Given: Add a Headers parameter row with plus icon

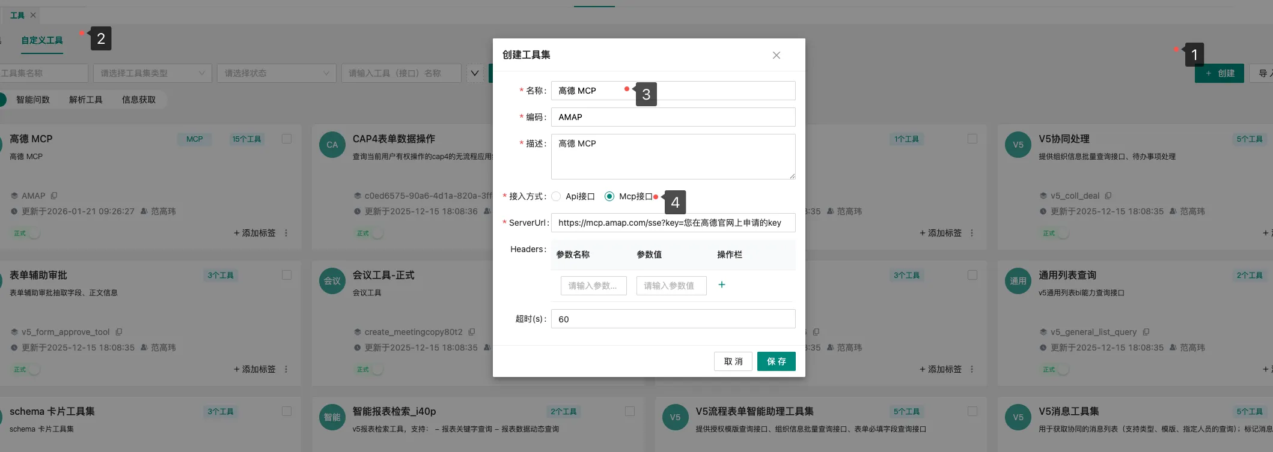Looking at the screenshot, I should click(722, 285).
